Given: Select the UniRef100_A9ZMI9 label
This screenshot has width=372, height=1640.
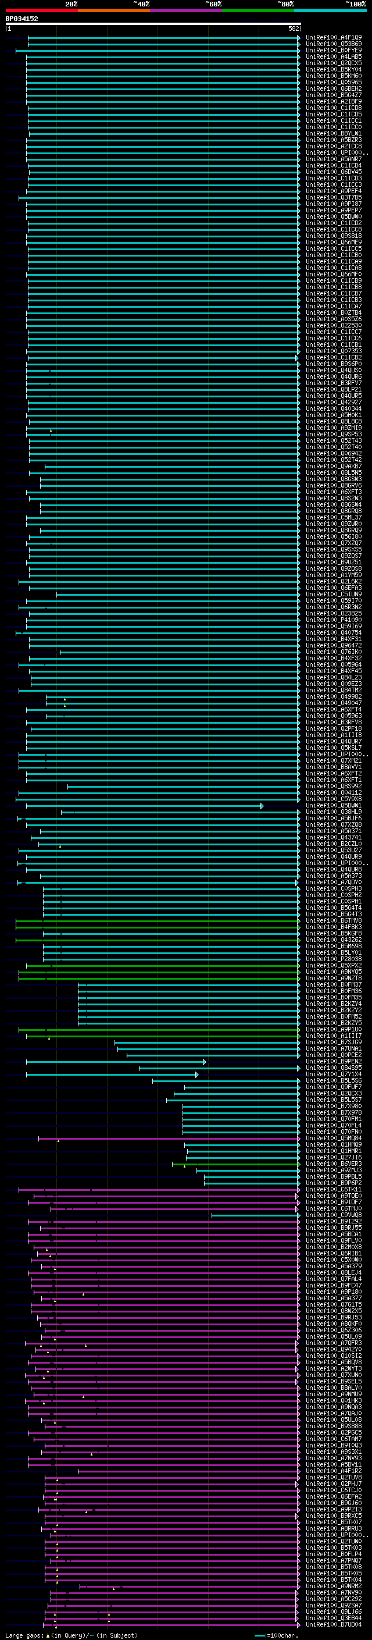Looking at the screenshot, I should 334,428.
